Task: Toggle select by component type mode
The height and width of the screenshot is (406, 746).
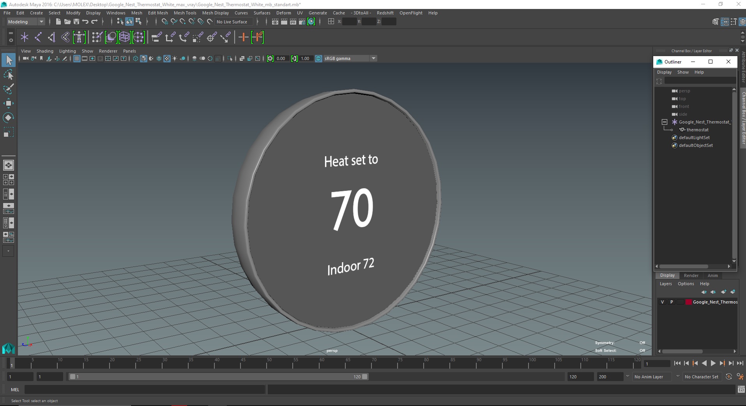Action: click(x=138, y=22)
